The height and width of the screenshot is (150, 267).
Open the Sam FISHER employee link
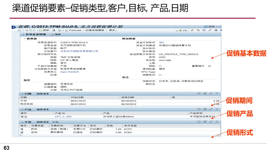70,72
